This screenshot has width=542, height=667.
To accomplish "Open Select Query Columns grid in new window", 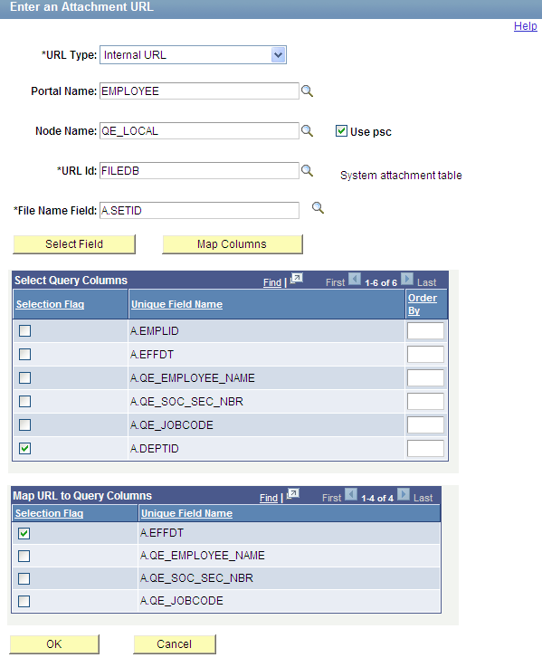I will 296,279.
